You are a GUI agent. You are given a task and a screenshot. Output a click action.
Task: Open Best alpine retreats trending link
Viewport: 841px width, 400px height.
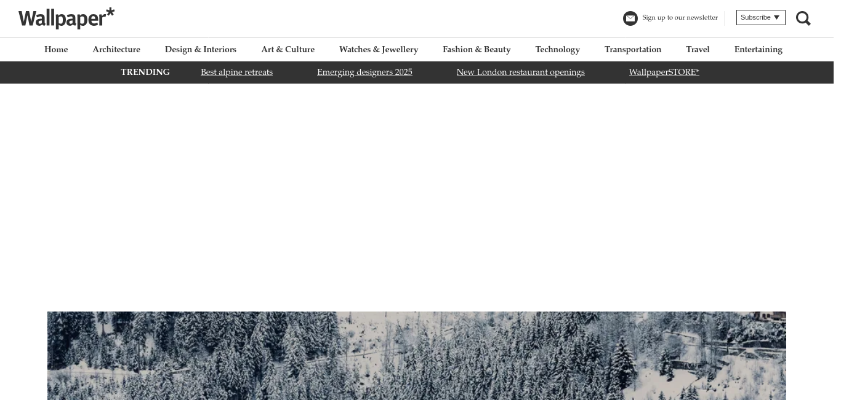tap(236, 72)
